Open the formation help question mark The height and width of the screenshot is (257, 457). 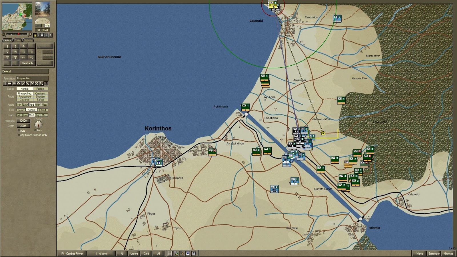pyautogui.click(x=46, y=83)
